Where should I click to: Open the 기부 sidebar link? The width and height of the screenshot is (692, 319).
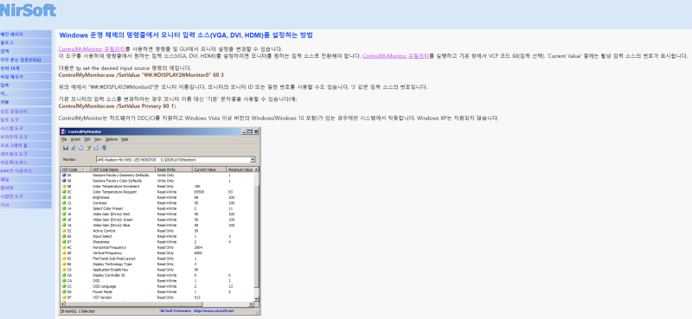pos(26,102)
